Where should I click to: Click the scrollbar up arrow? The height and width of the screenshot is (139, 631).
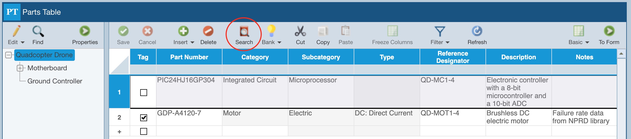(x=621, y=54)
